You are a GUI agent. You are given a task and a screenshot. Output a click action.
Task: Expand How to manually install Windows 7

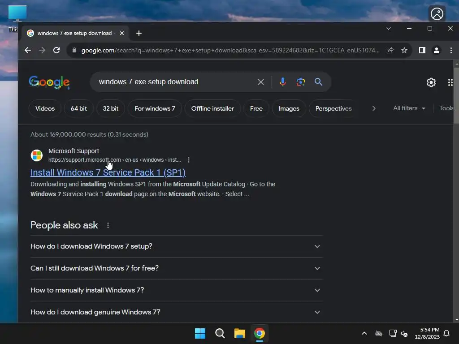pyautogui.click(x=177, y=290)
